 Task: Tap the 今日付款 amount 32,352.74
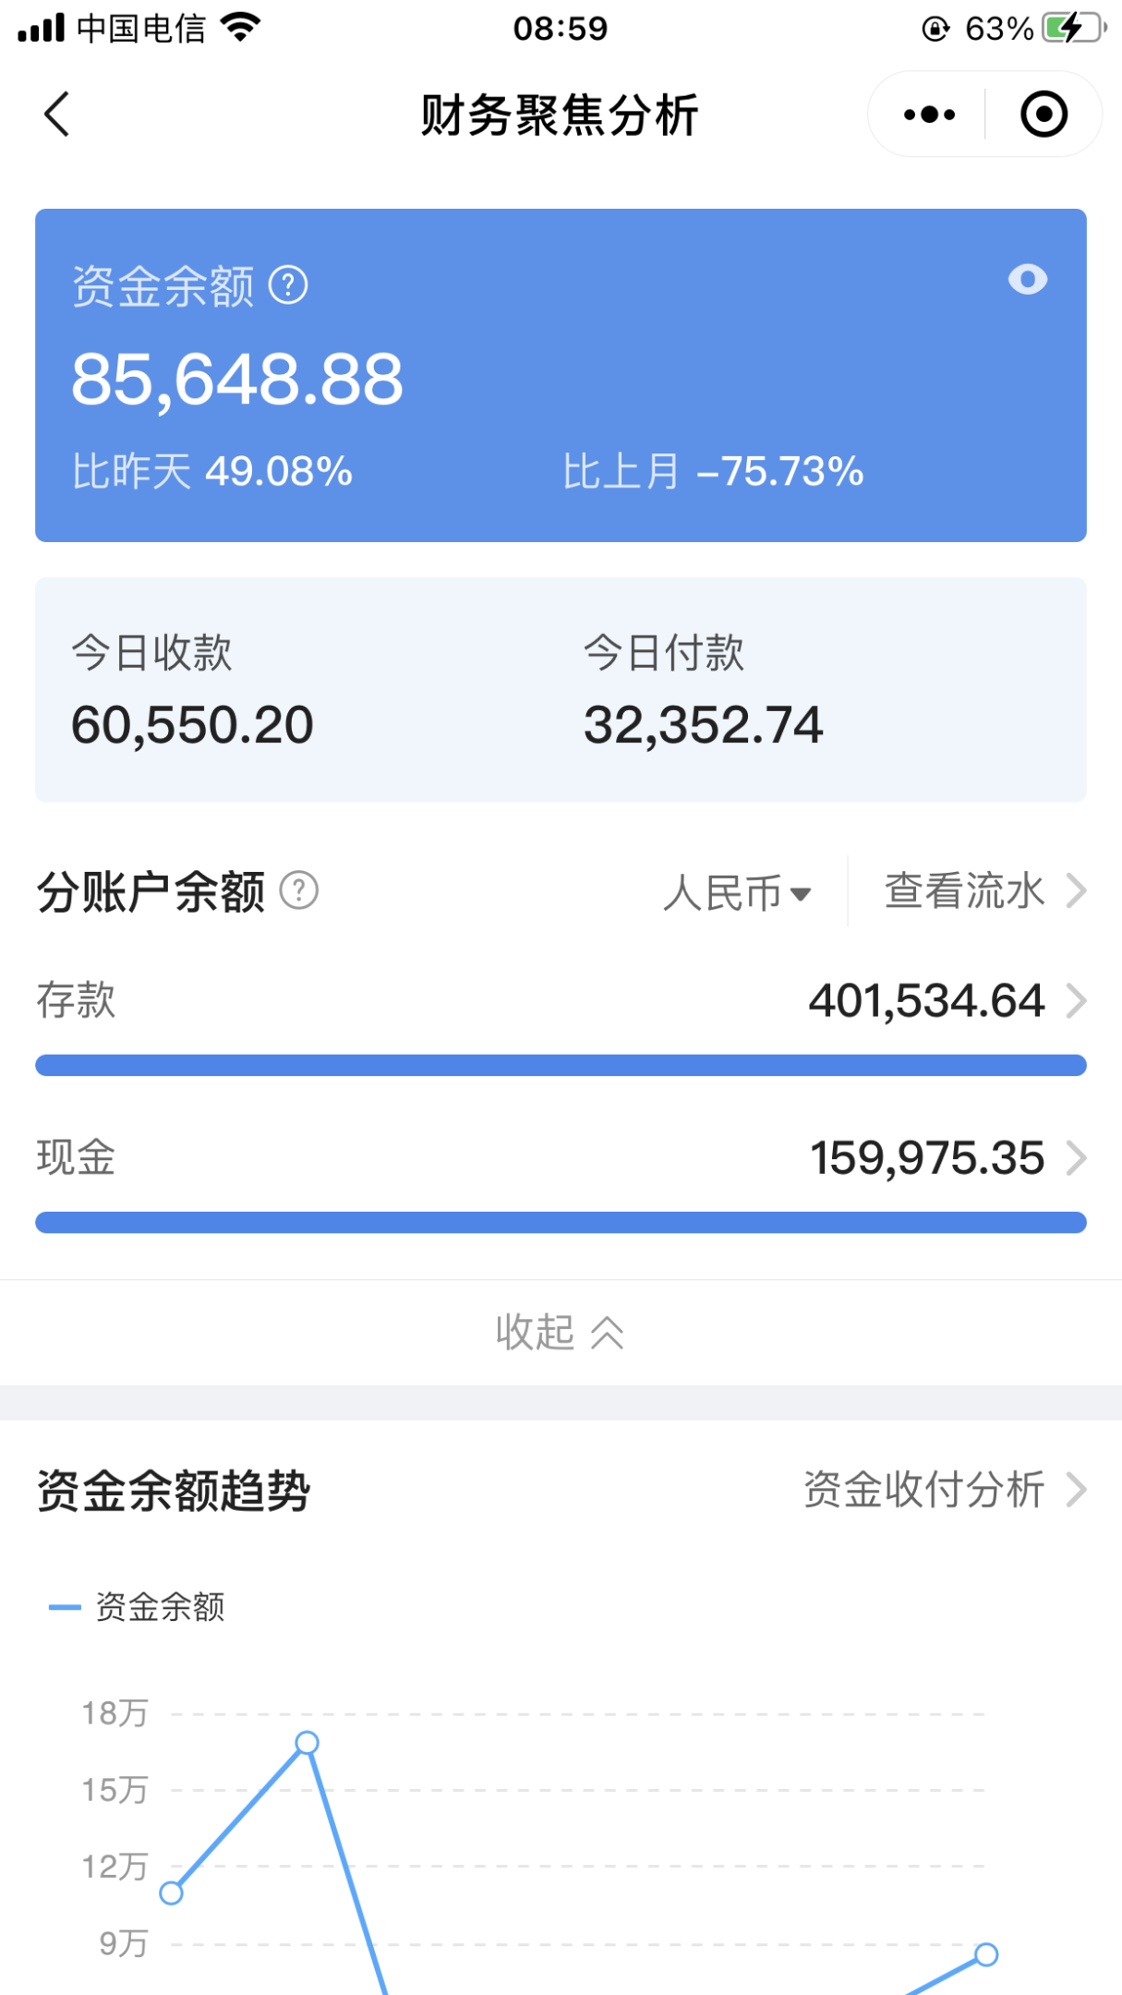pos(703,725)
